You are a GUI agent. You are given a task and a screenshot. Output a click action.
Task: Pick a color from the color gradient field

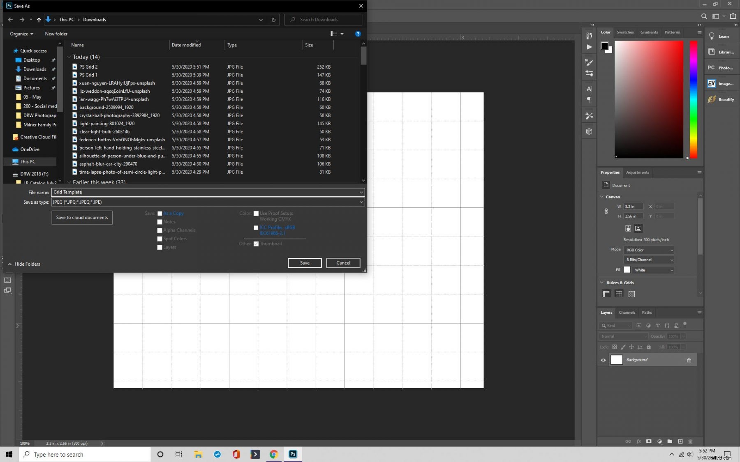tap(649, 99)
